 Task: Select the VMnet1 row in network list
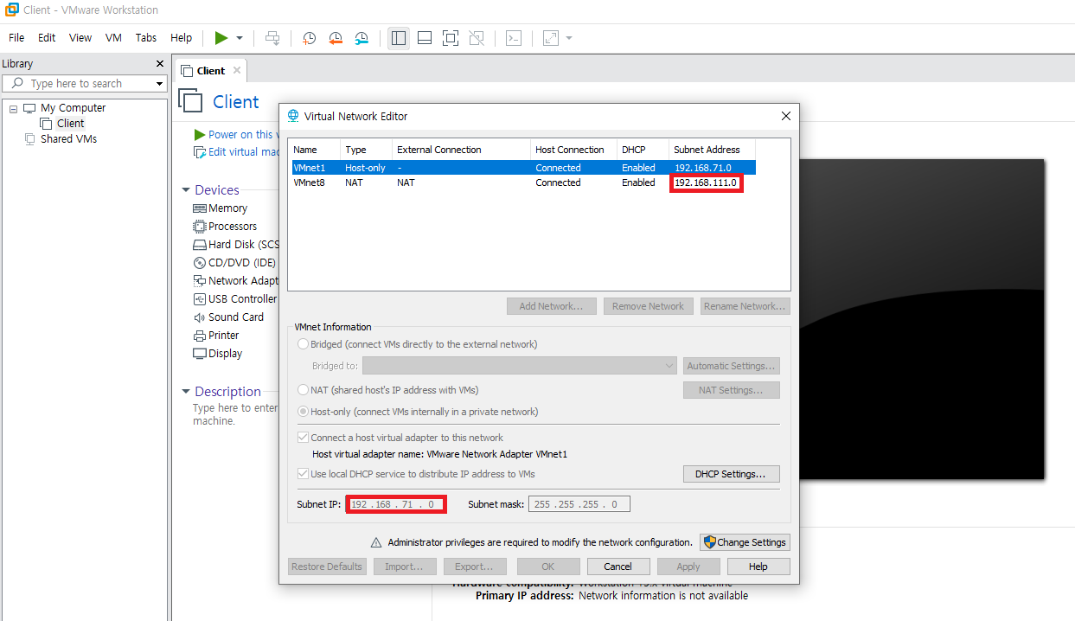coord(523,168)
